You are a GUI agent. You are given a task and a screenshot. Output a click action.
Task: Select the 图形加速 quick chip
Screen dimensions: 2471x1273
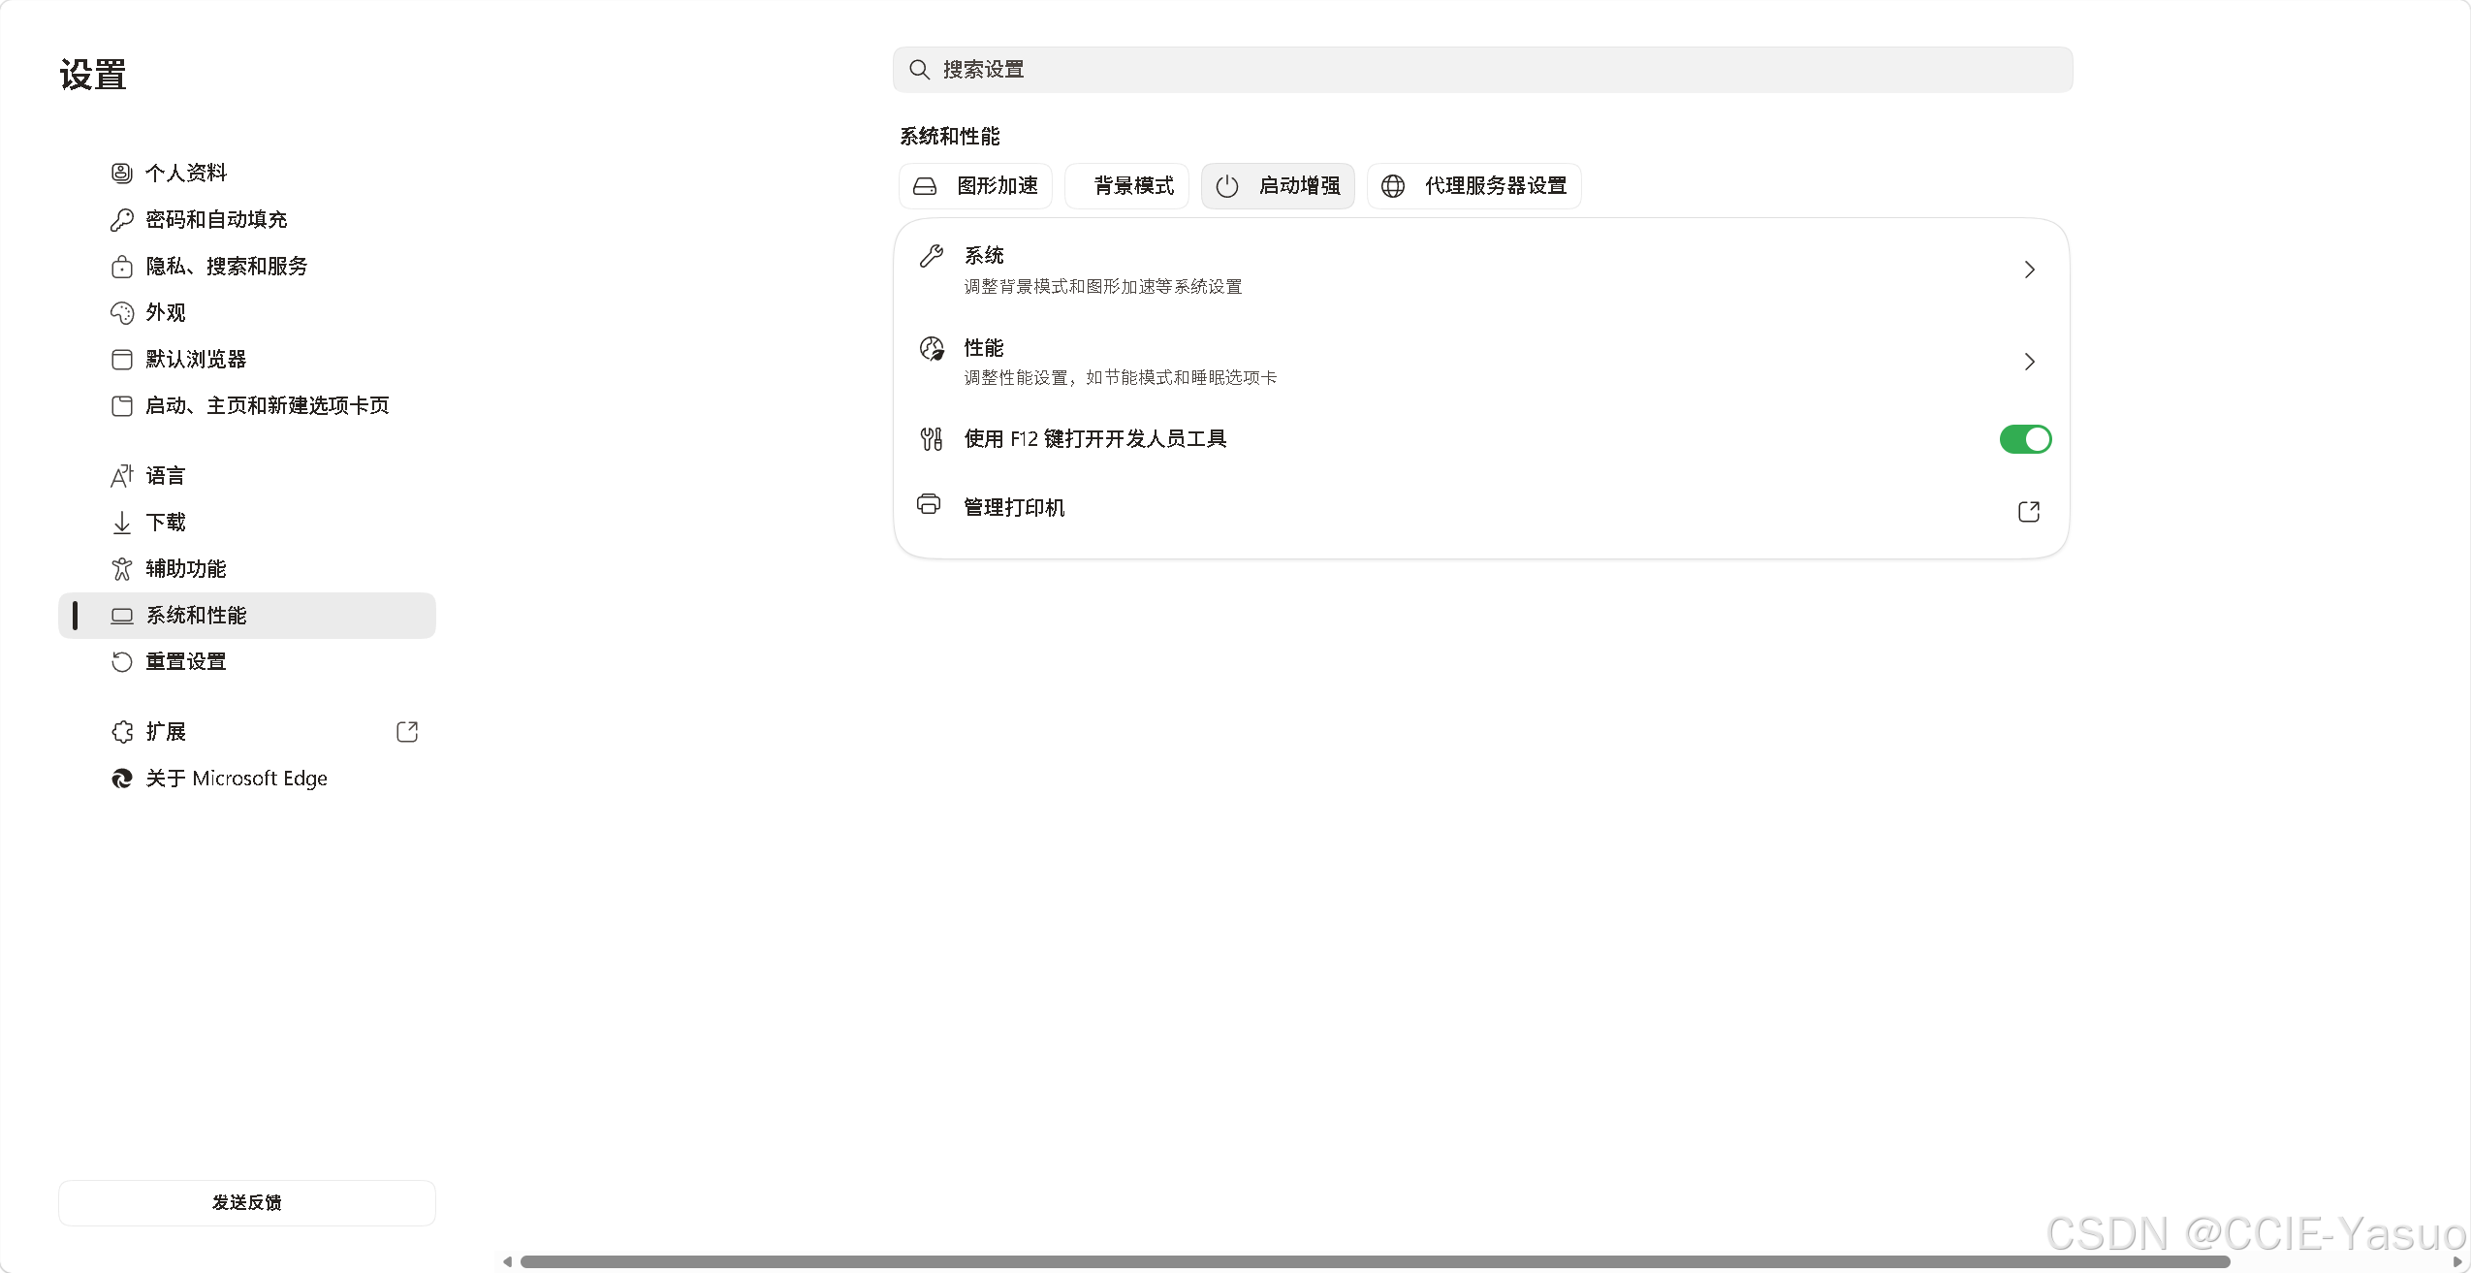pyautogui.click(x=976, y=186)
